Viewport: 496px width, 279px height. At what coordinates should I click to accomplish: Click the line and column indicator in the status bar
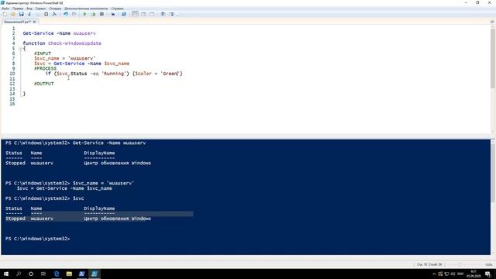429,264
